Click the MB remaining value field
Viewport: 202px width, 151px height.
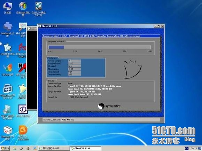tap(74, 69)
